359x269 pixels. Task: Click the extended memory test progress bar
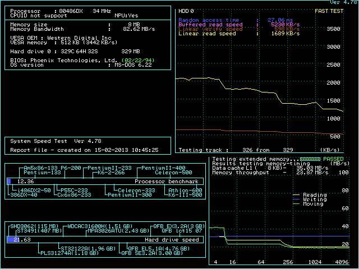310,159
